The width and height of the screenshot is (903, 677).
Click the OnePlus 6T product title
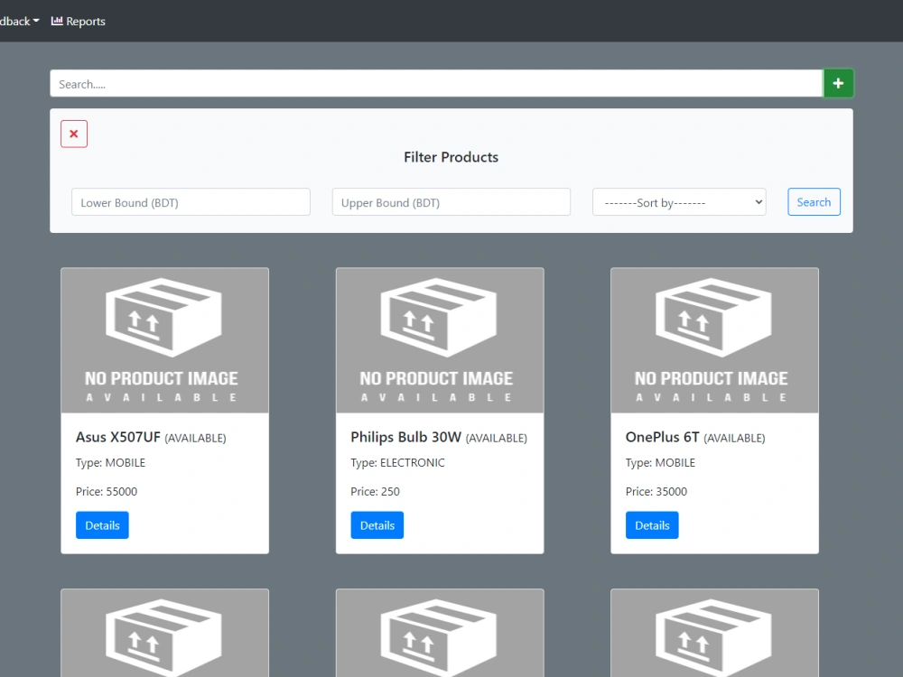(663, 437)
